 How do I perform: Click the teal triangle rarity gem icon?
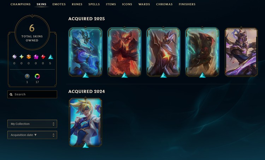click(51, 57)
